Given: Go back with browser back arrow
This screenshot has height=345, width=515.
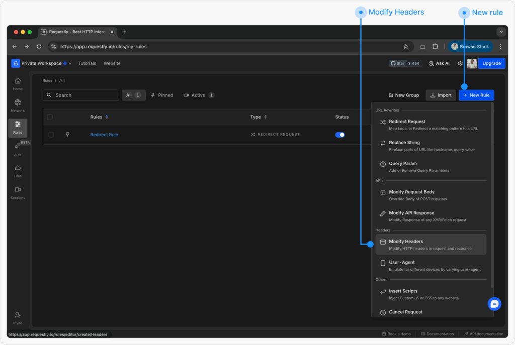Looking at the screenshot, I should [15, 47].
